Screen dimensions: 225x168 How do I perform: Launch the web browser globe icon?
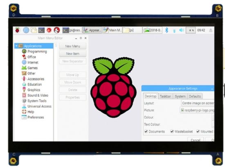[26, 30]
